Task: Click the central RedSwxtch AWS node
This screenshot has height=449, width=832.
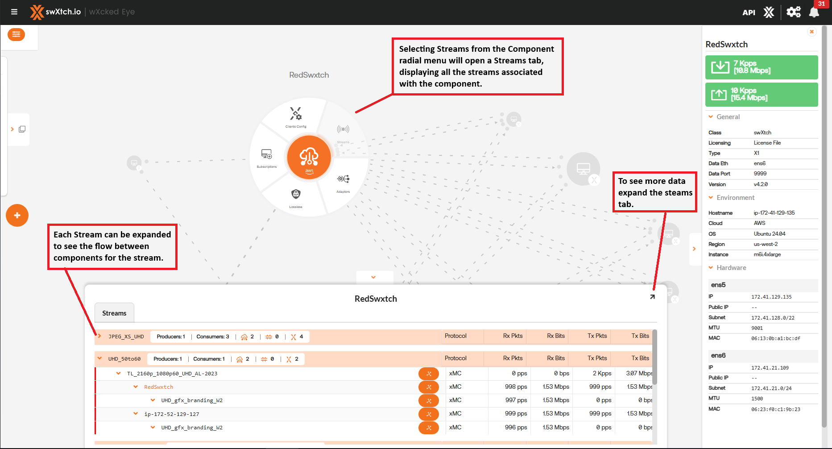Action: [x=309, y=158]
